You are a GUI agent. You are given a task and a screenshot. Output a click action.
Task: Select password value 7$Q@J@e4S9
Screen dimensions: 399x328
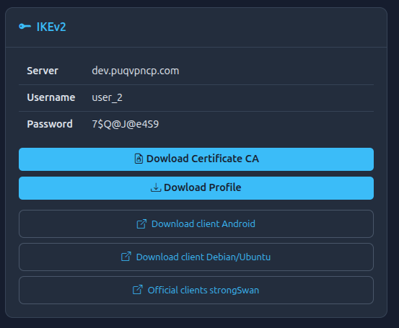tap(126, 124)
